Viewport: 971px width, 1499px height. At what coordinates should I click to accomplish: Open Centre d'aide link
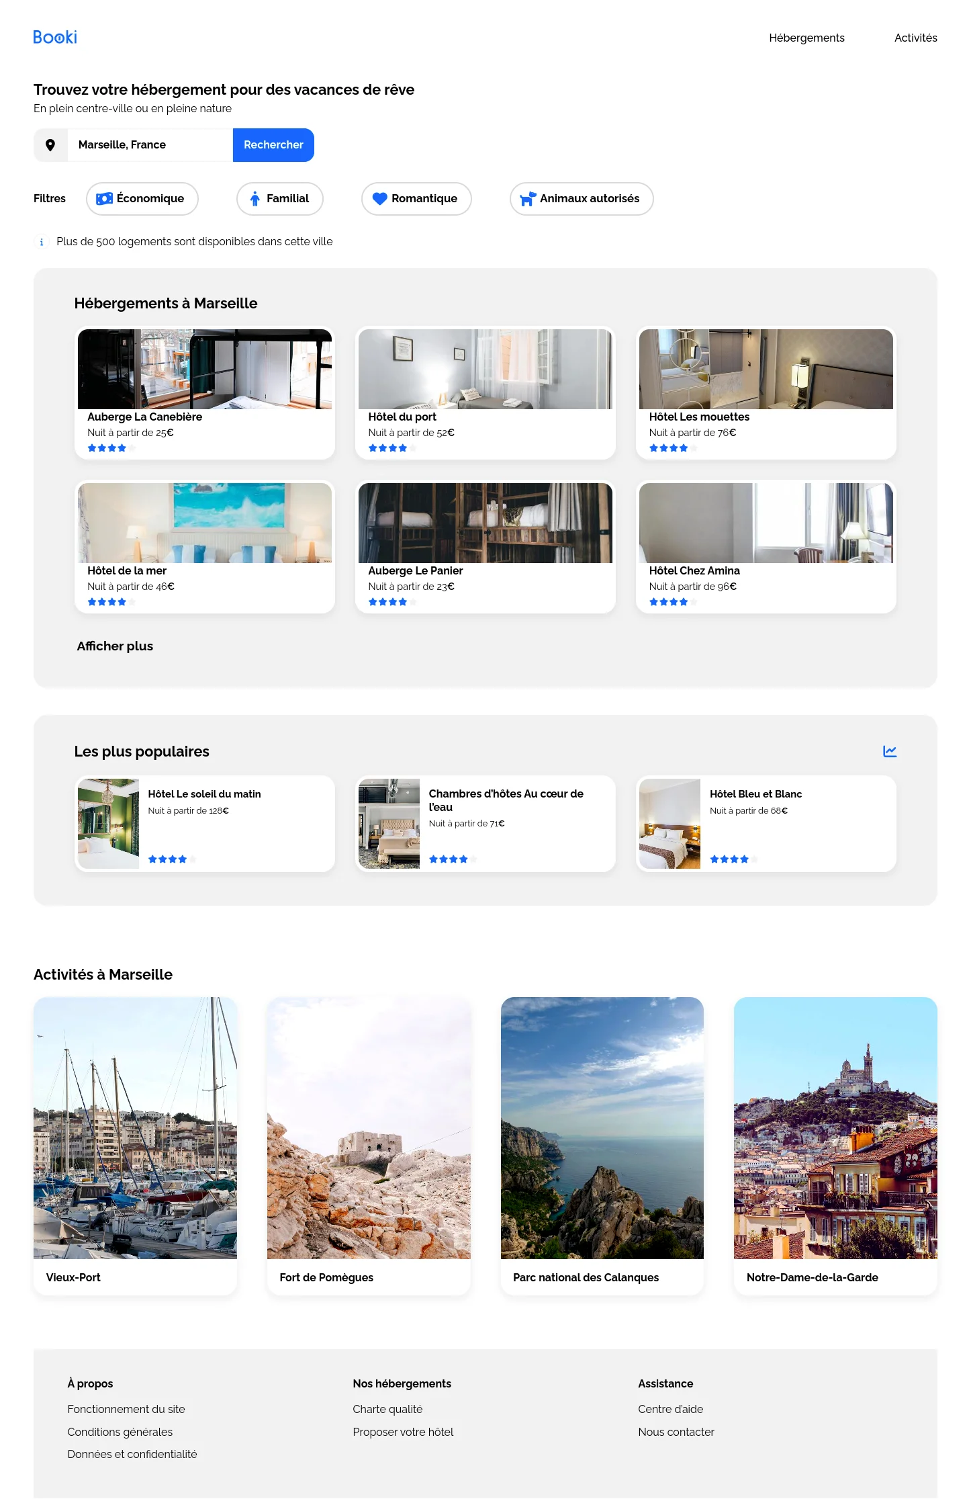[671, 1409]
